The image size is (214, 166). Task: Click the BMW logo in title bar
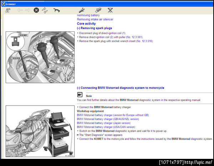tap(3, 4)
